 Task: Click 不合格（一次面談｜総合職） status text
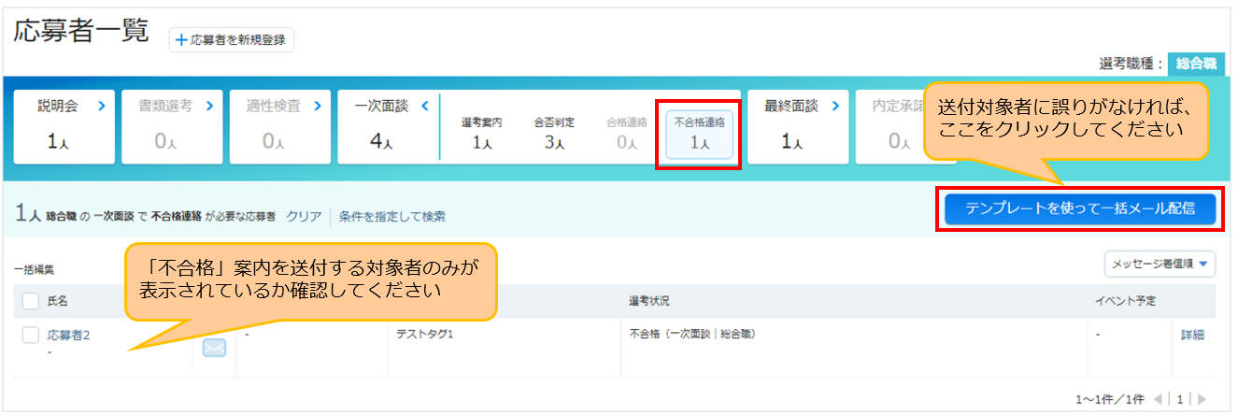pyautogui.click(x=692, y=334)
